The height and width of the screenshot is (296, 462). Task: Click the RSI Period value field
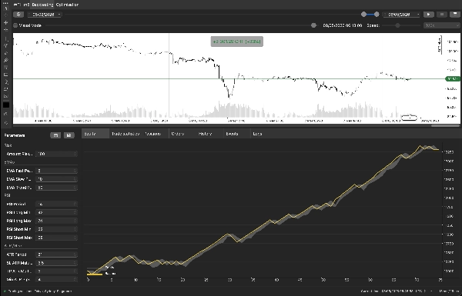click(56, 204)
